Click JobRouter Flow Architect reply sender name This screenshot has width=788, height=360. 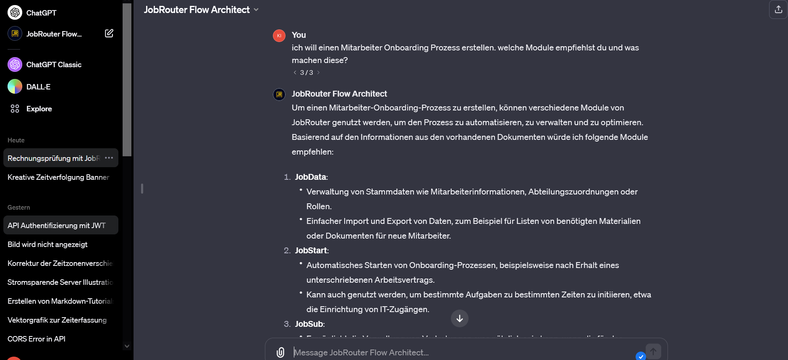339,94
